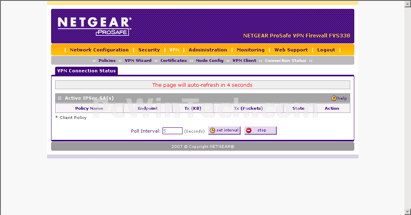The height and width of the screenshot is (215, 411).
Task: Go to the Monitoring menu
Action: 251,50
